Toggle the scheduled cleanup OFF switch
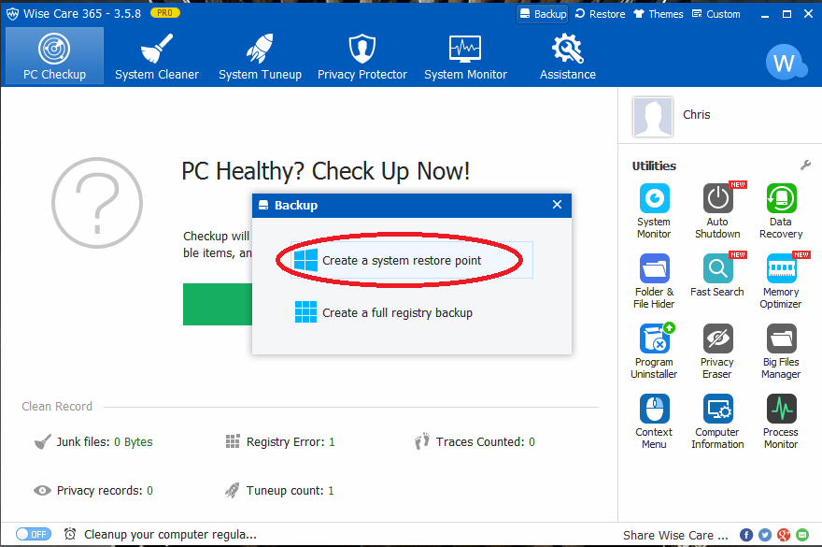Viewport: 822px width, 547px height. click(34, 534)
